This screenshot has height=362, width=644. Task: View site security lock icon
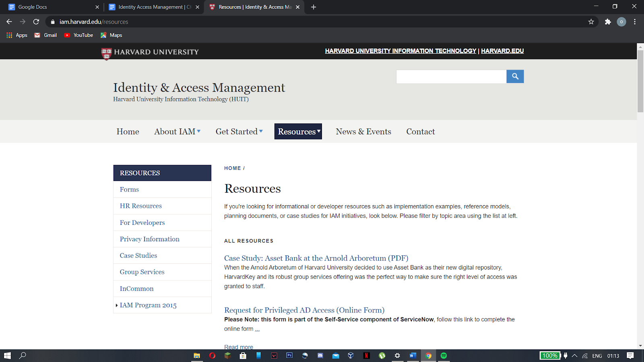(x=53, y=22)
